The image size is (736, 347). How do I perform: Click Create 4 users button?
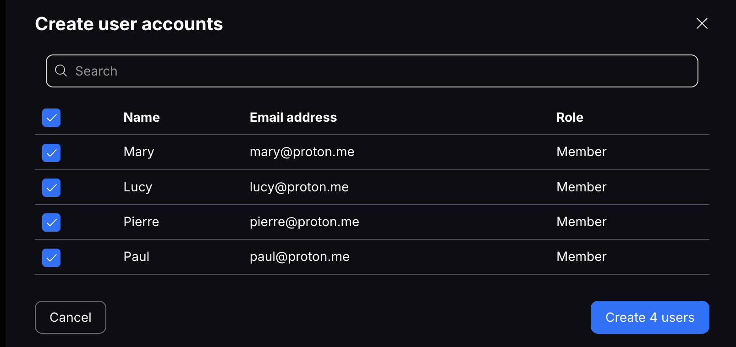(x=650, y=317)
